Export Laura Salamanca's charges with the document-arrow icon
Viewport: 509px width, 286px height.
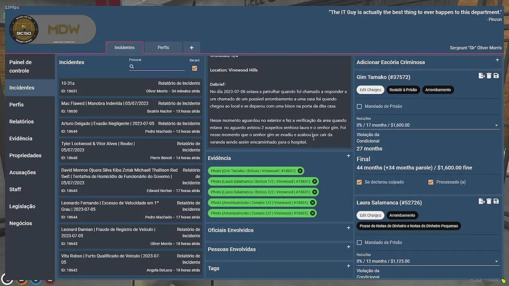click(x=482, y=201)
